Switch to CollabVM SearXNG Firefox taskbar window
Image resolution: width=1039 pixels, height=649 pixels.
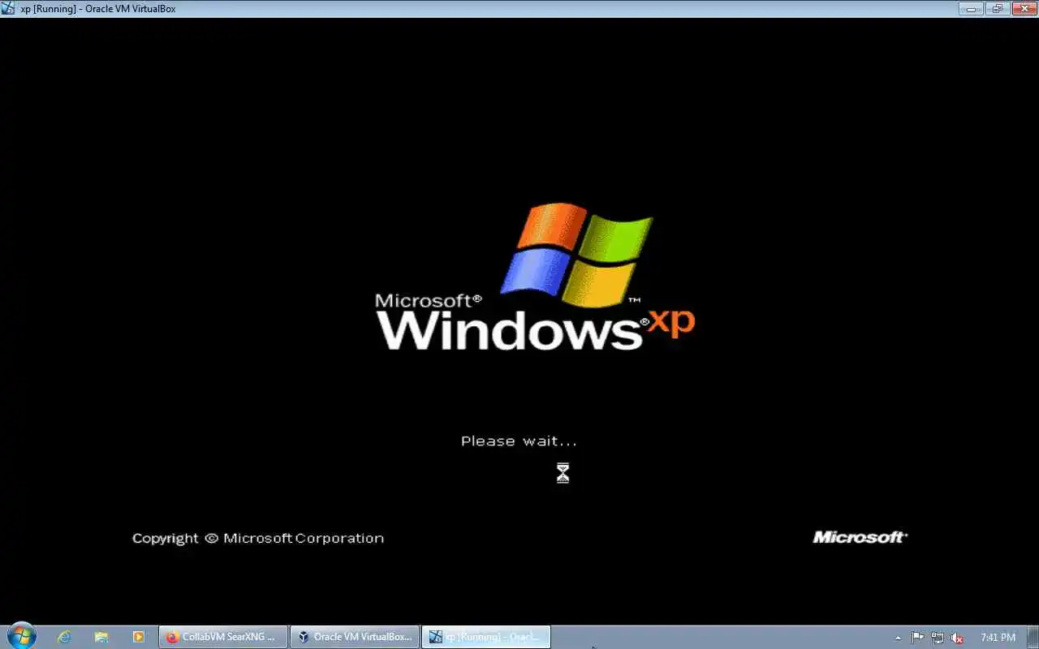pos(223,637)
